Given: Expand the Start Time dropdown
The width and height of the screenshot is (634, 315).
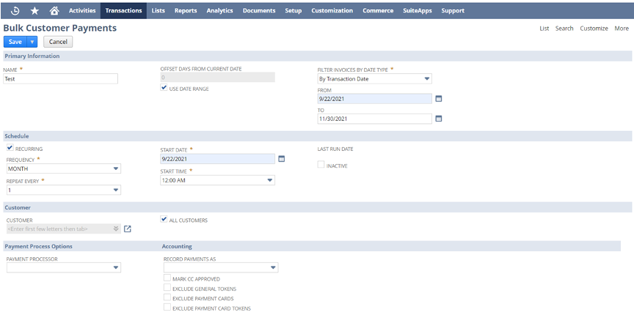Looking at the screenshot, I should pos(270,180).
